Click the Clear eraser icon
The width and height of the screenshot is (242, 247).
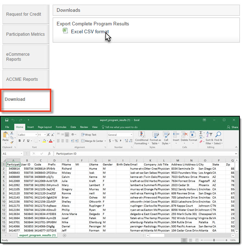pos(201,142)
